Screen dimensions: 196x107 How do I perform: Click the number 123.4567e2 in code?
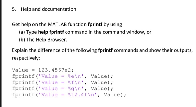coord(55,70)
